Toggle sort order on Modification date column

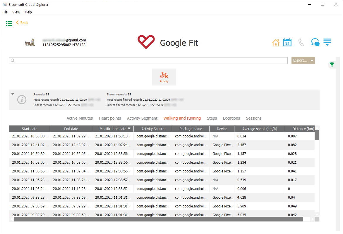113,129
